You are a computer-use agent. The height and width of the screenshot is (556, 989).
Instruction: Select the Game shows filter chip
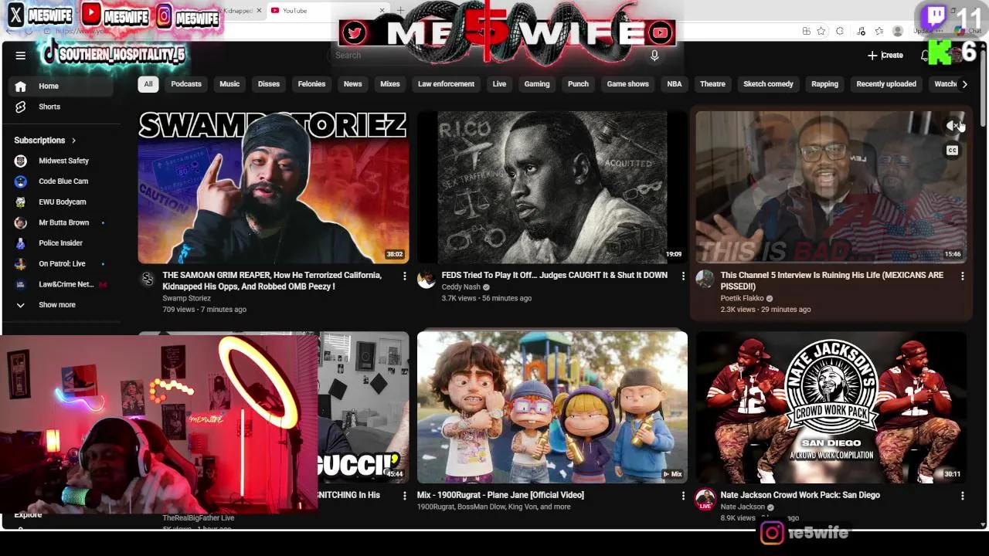coord(627,84)
